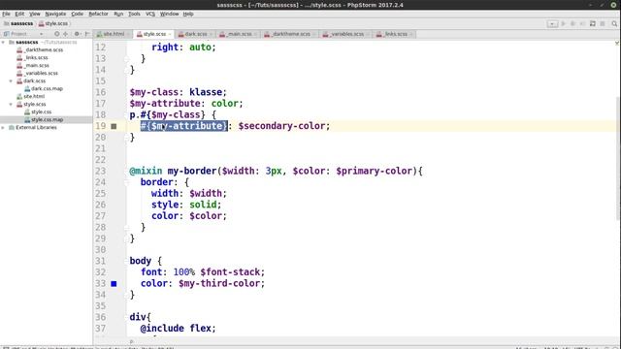Open the Help menu
621x349 pixels.
(x=188, y=14)
